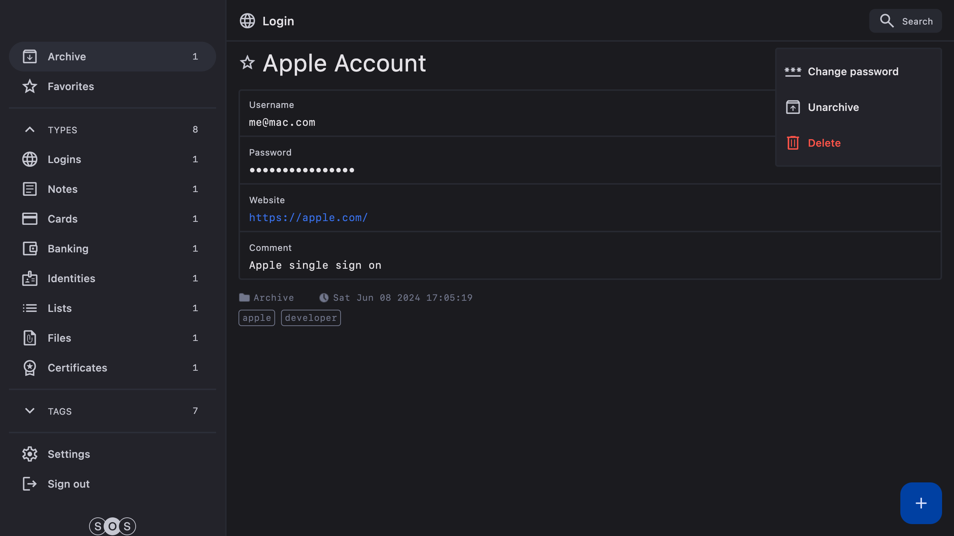Click the Sign out icon
Image resolution: width=954 pixels, height=536 pixels.
[30, 484]
